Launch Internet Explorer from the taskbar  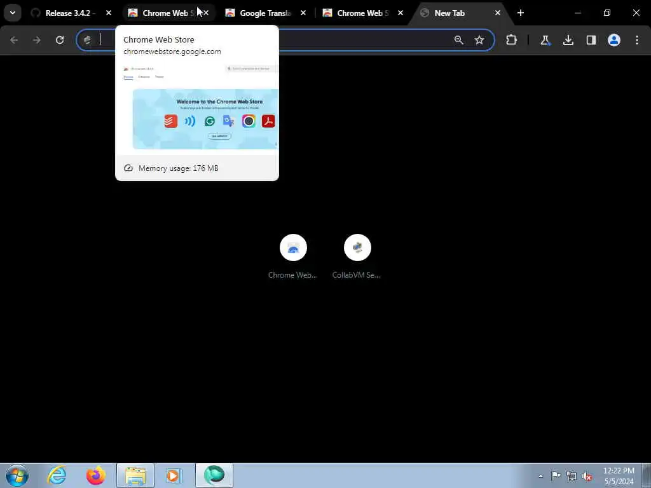(x=57, y=475)
